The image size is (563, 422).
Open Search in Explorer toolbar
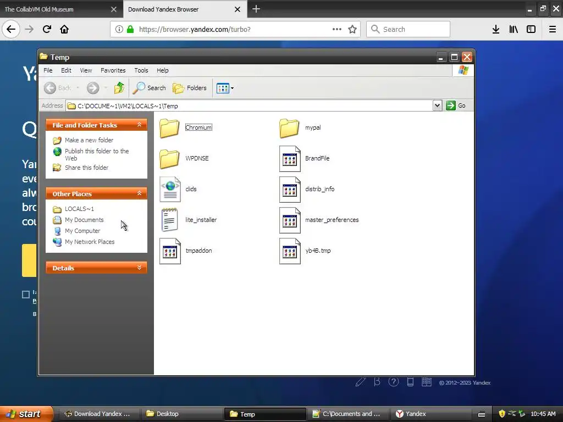[x=149, y=88]
